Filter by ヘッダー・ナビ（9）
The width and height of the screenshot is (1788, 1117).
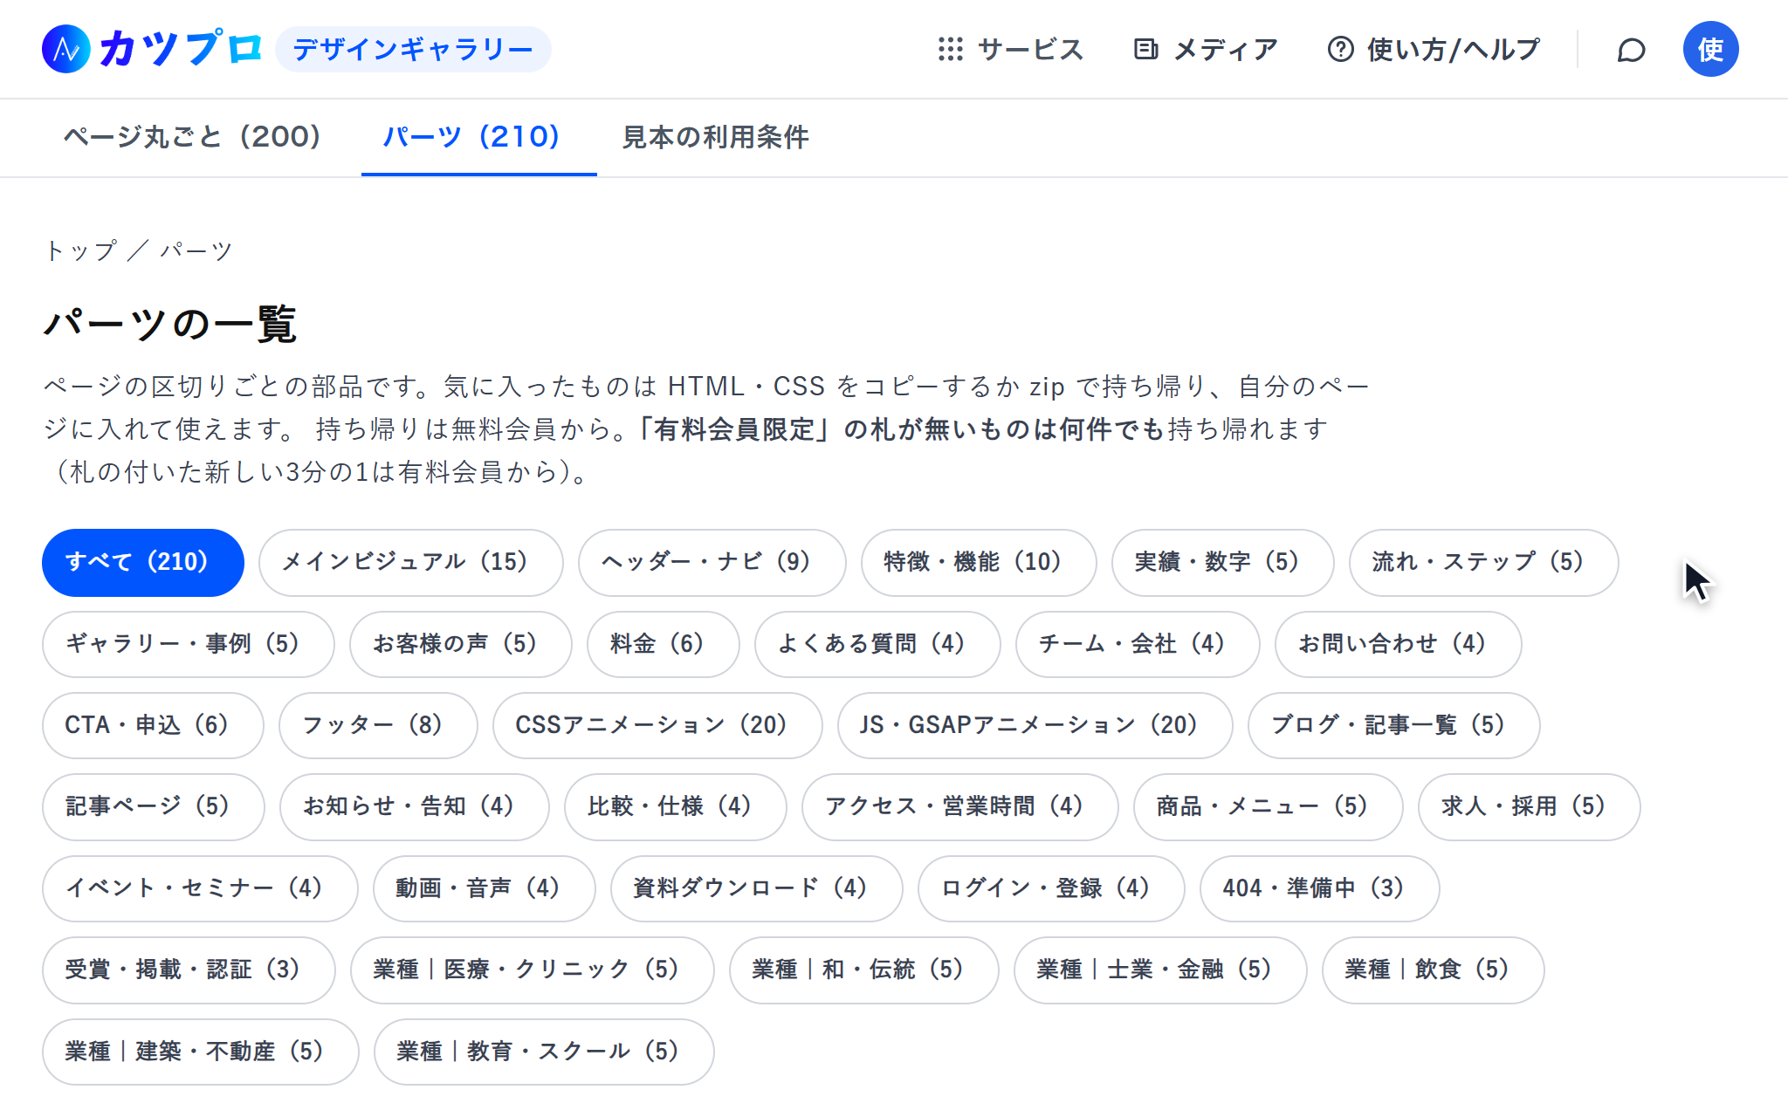point(712,562)
